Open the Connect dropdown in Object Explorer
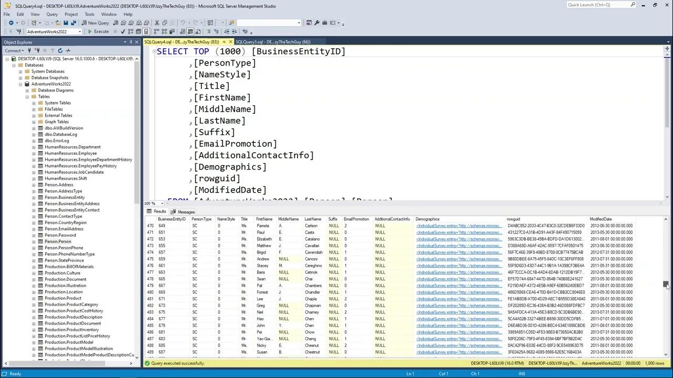Screen dimensions: 673x378 14,50
